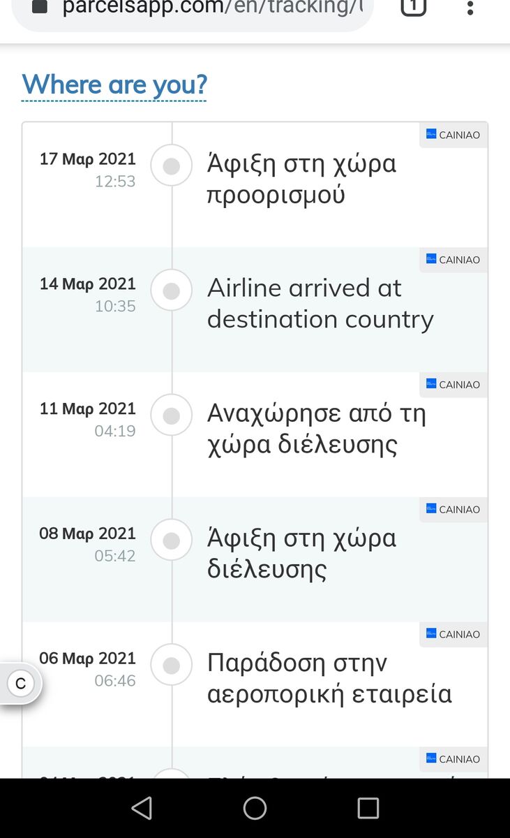Screen dimensions: 510x838
Task: Tap the address bar lock icon
Action: coord(40,7)
